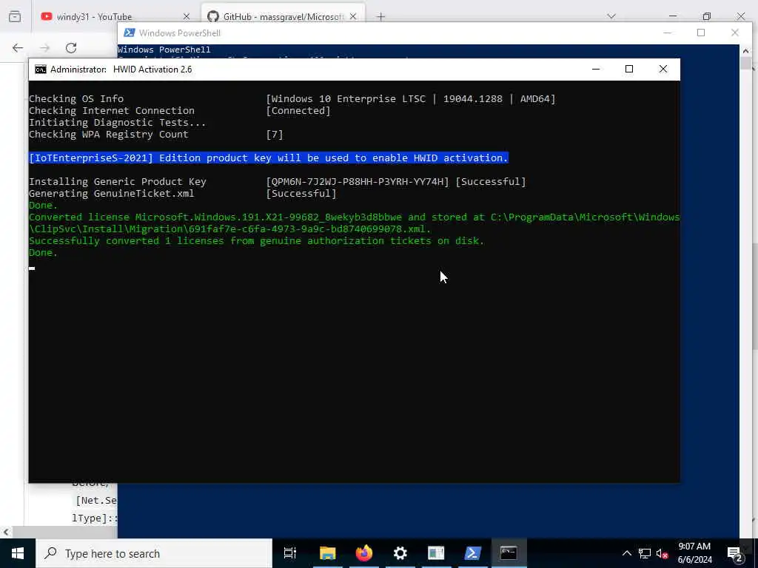The width and height of the screenshot is (758, 568).
Task: Click the Windows PowerShell header text in blue console
Action: click(164, 50)
